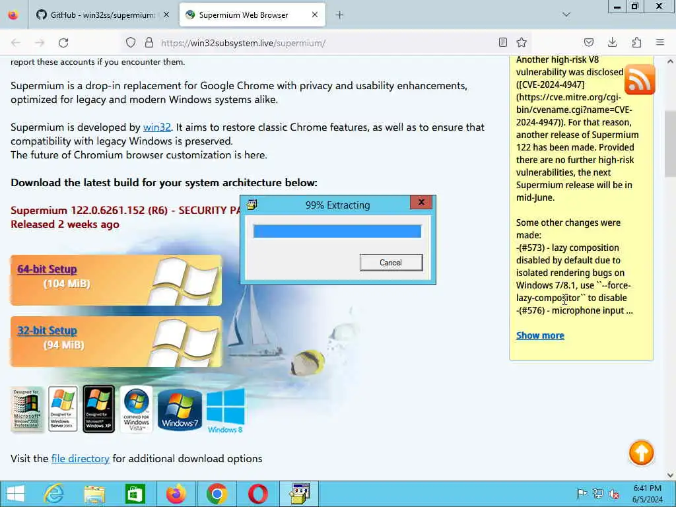Click the blue extraction progress bar
676x507 pixels.
pos(337,231)
